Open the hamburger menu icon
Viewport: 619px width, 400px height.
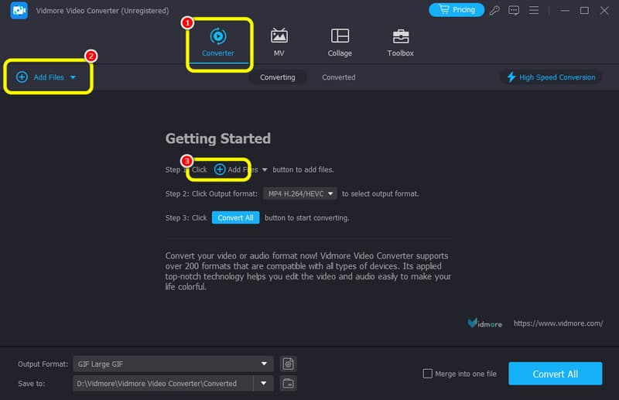tap(534, 10)
